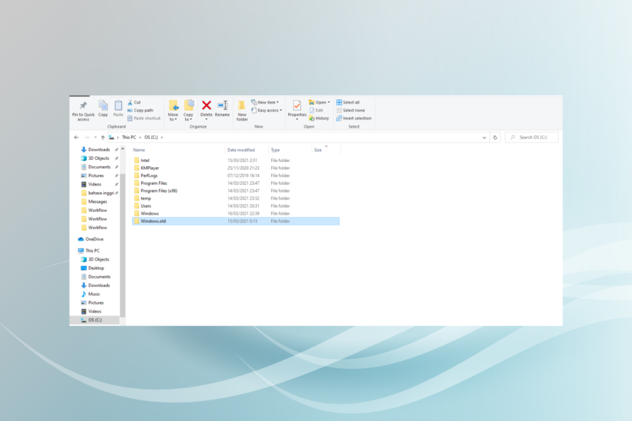Viewport: 632px width, 421px height.
Task: Pin selected item to Quick access
Action: pos(83,109)
